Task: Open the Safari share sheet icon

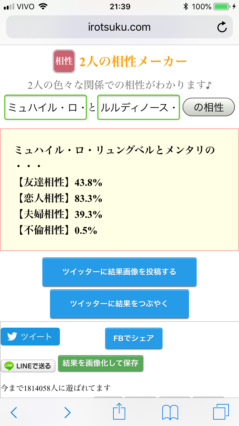Action: point(119,412)
